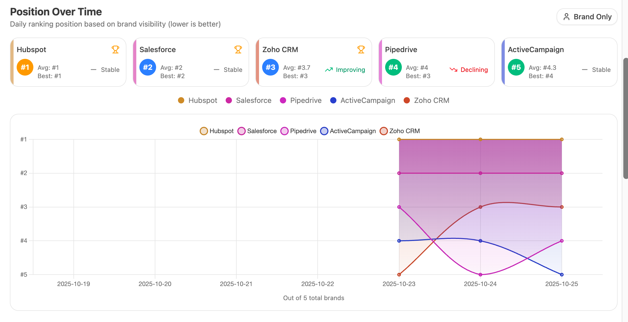The image size is (628, 322).
Task: Click the trophy icon on the Zoho CRM card
Action: pos(361,49)
